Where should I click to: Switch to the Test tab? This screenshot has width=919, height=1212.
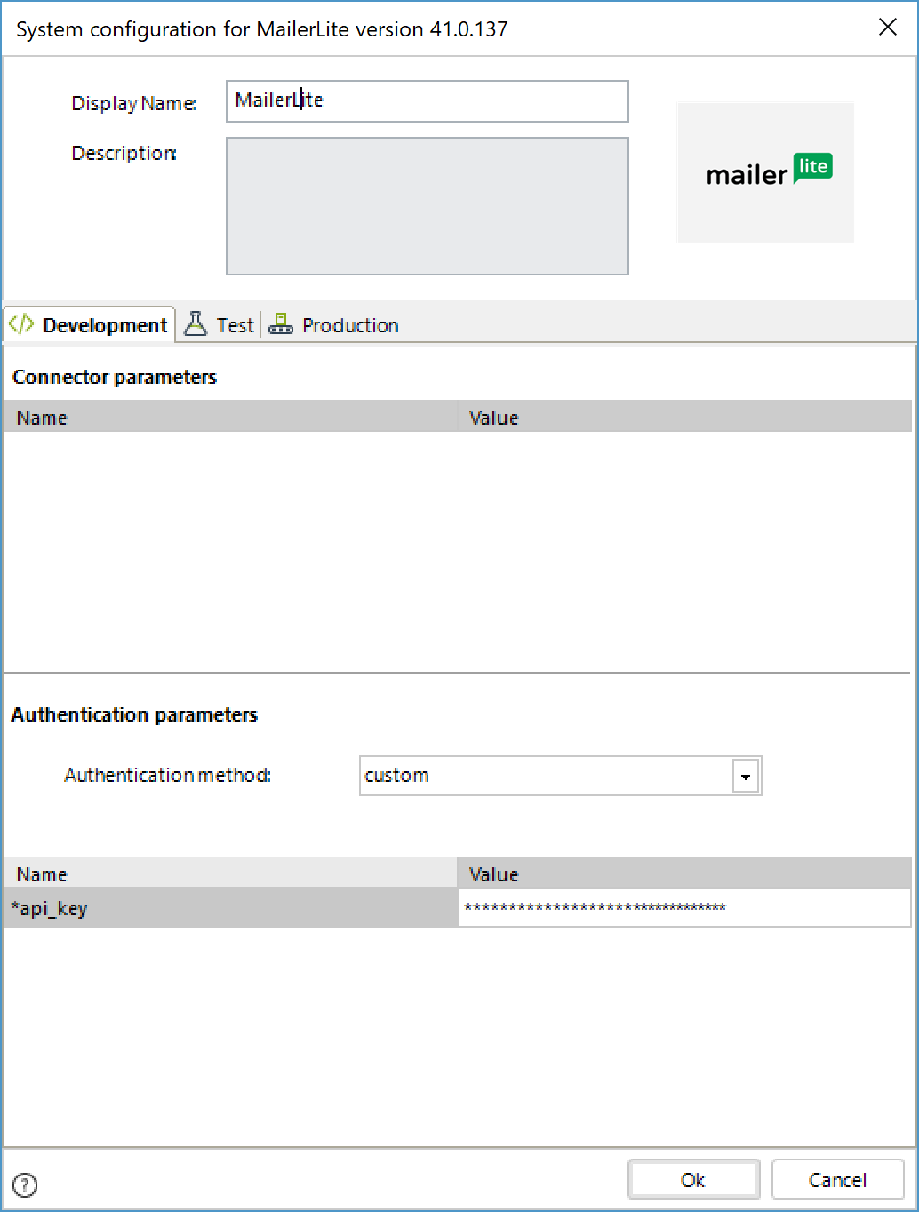click(220, 325)
